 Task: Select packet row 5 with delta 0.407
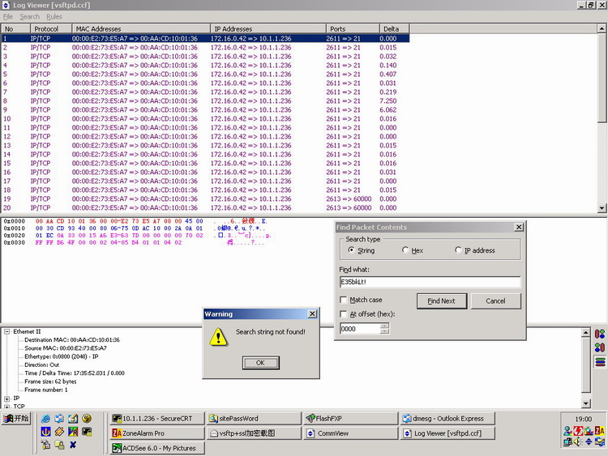point(205,74)
